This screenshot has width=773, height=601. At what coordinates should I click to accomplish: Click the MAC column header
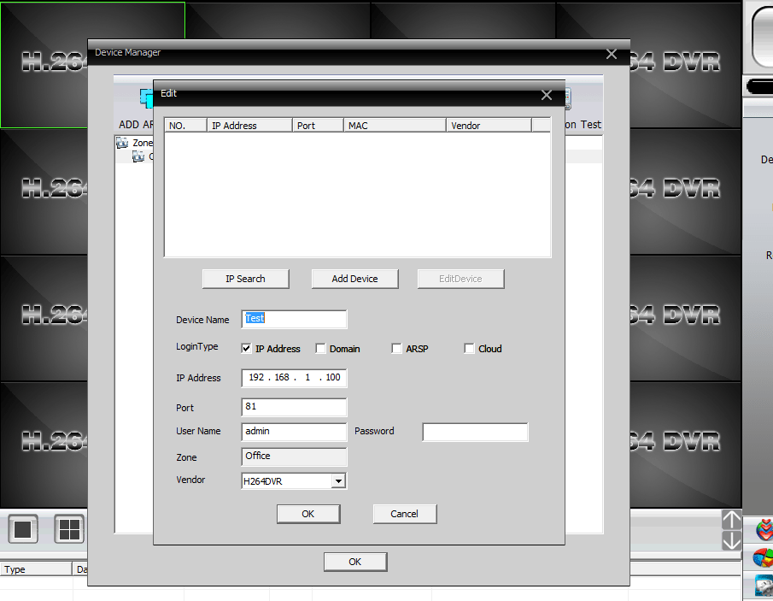tap(395, 126)
